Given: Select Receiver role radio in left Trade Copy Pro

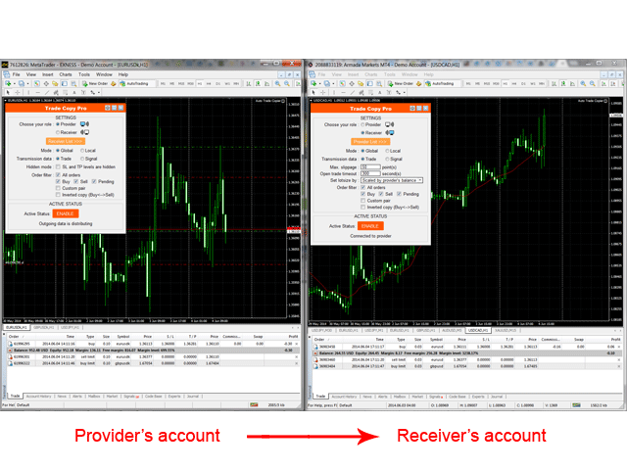Looking at the screenshot, I should click(x=58, y=132).
